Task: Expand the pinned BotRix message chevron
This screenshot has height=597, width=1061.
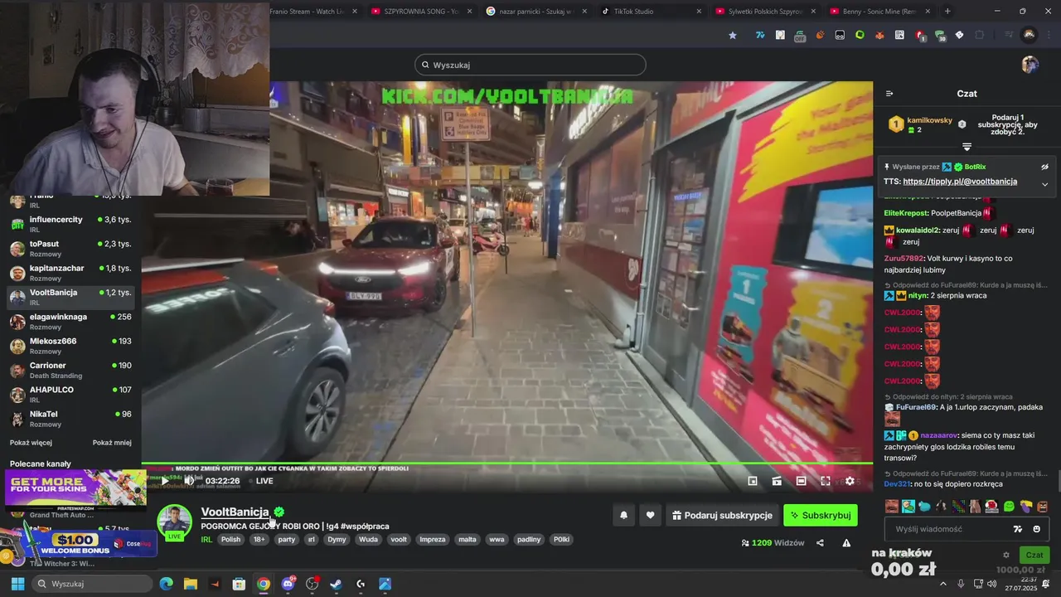Action: tap(1044, 184)
